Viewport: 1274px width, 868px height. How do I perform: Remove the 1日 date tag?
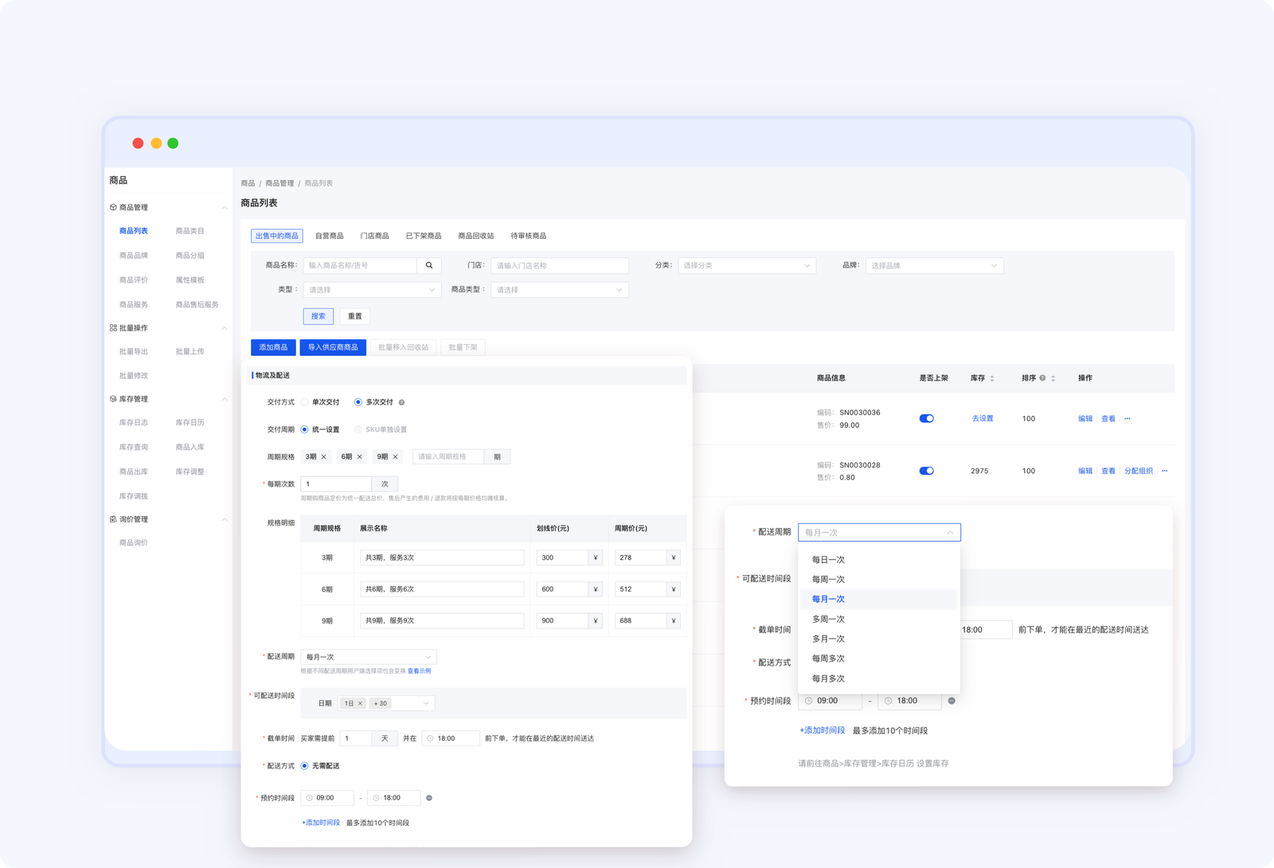point(360,704)
